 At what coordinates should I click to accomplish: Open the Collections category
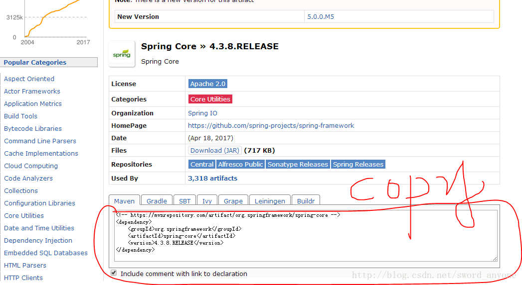20,190
